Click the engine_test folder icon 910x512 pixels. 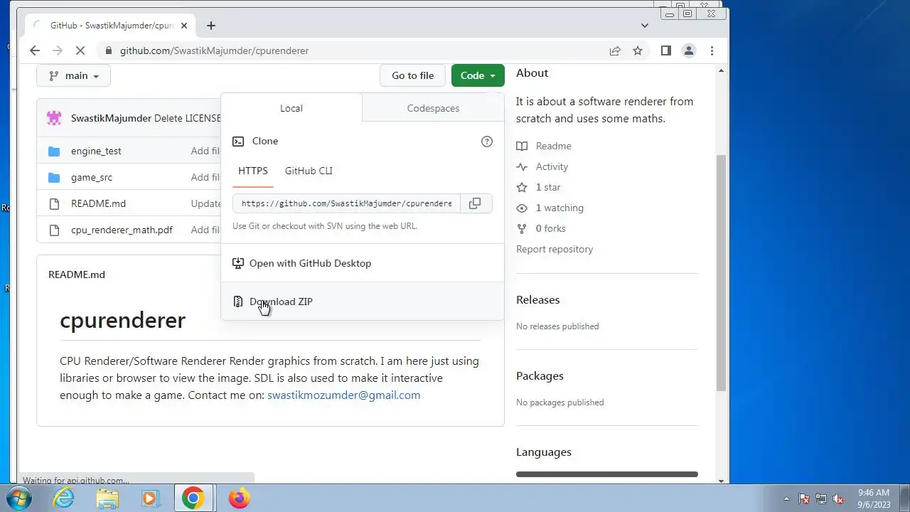point(54,151)
